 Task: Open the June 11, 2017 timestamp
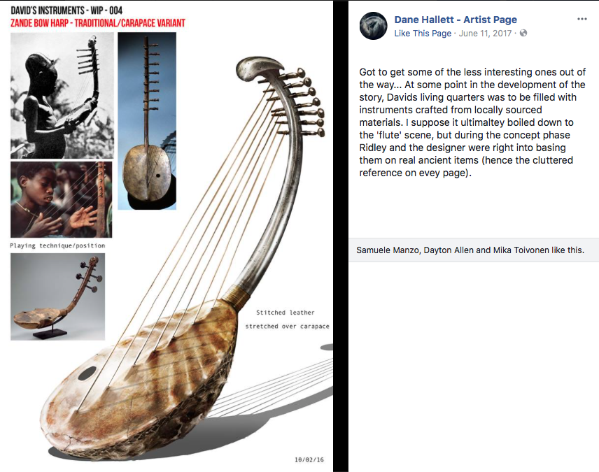pyautogui.click(x=485, y=34)
